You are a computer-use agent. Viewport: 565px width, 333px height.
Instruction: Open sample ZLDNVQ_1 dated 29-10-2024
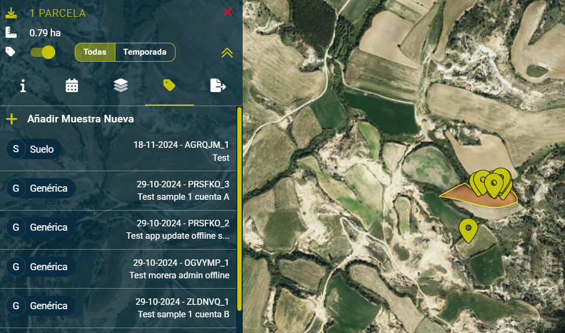118,308
